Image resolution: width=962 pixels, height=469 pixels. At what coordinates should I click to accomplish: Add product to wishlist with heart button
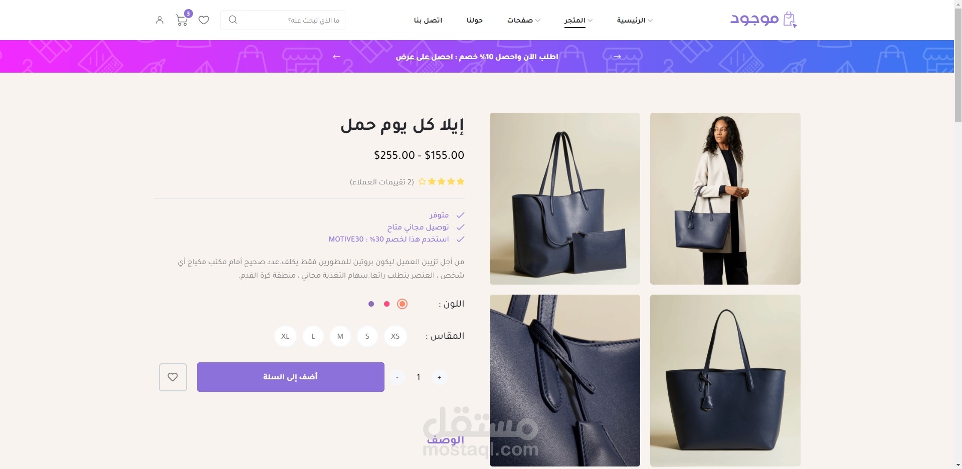(x=173, y=377)
